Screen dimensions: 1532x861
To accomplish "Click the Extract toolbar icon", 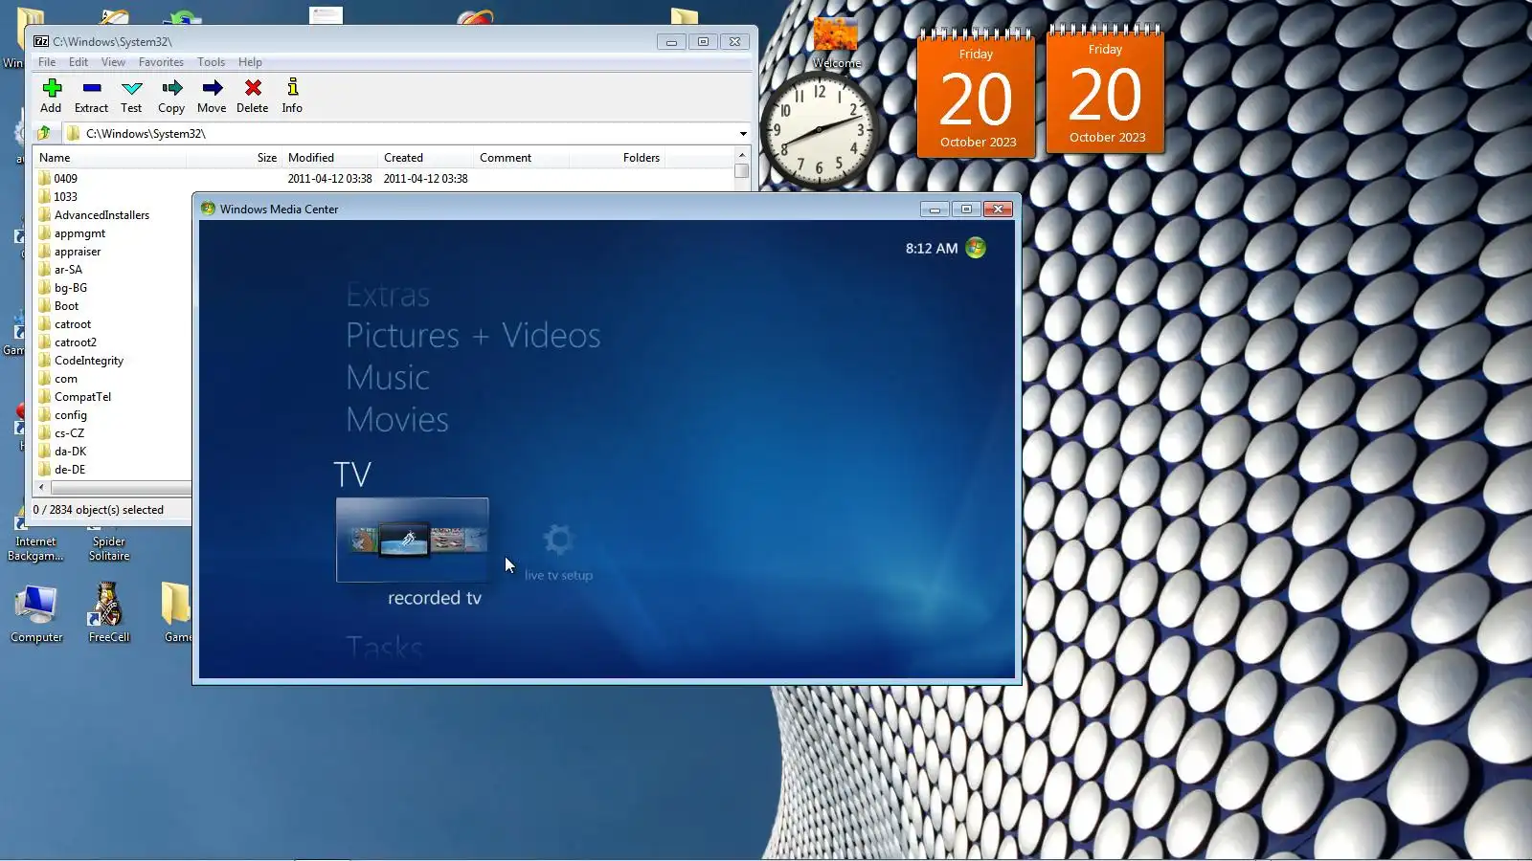I will (92, 96).
